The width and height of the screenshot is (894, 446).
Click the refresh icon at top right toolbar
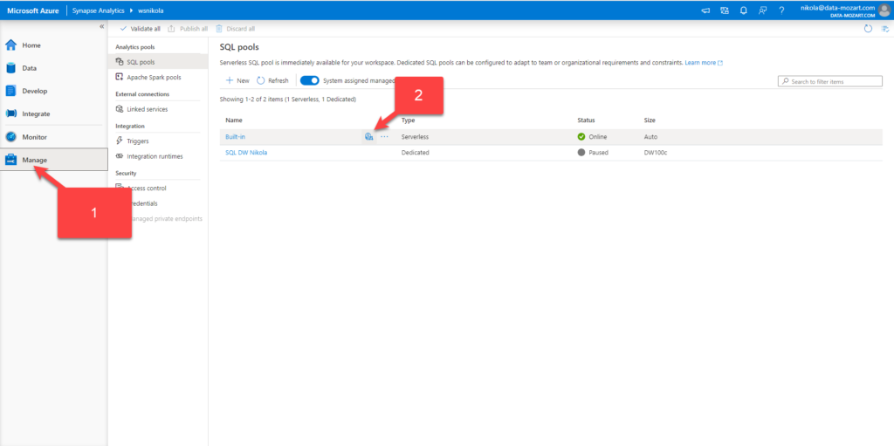[868, 29]
